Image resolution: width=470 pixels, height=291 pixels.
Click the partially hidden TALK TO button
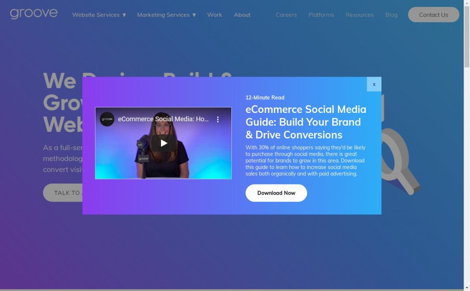point(63,193)
